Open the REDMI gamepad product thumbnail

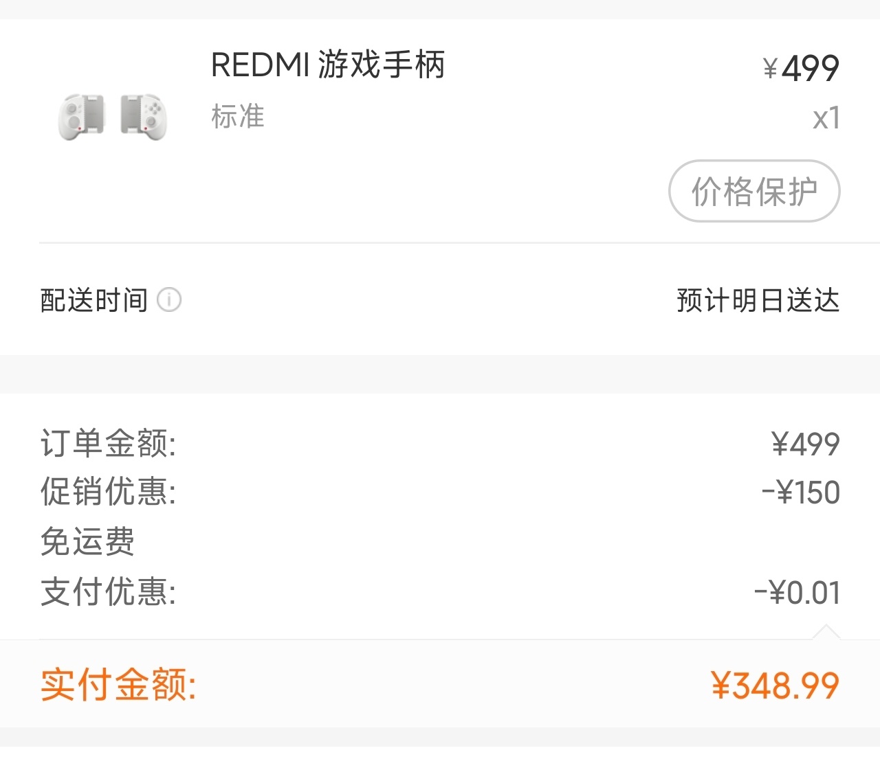(x=113, y=117)
